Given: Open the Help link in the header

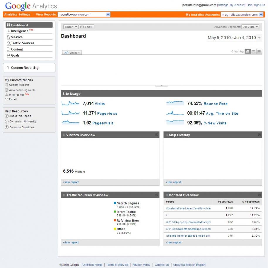Looking at the screenshot, I should coord(250,5).
